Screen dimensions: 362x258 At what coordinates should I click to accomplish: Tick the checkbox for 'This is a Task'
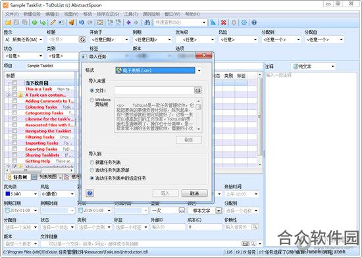[14, 89]
